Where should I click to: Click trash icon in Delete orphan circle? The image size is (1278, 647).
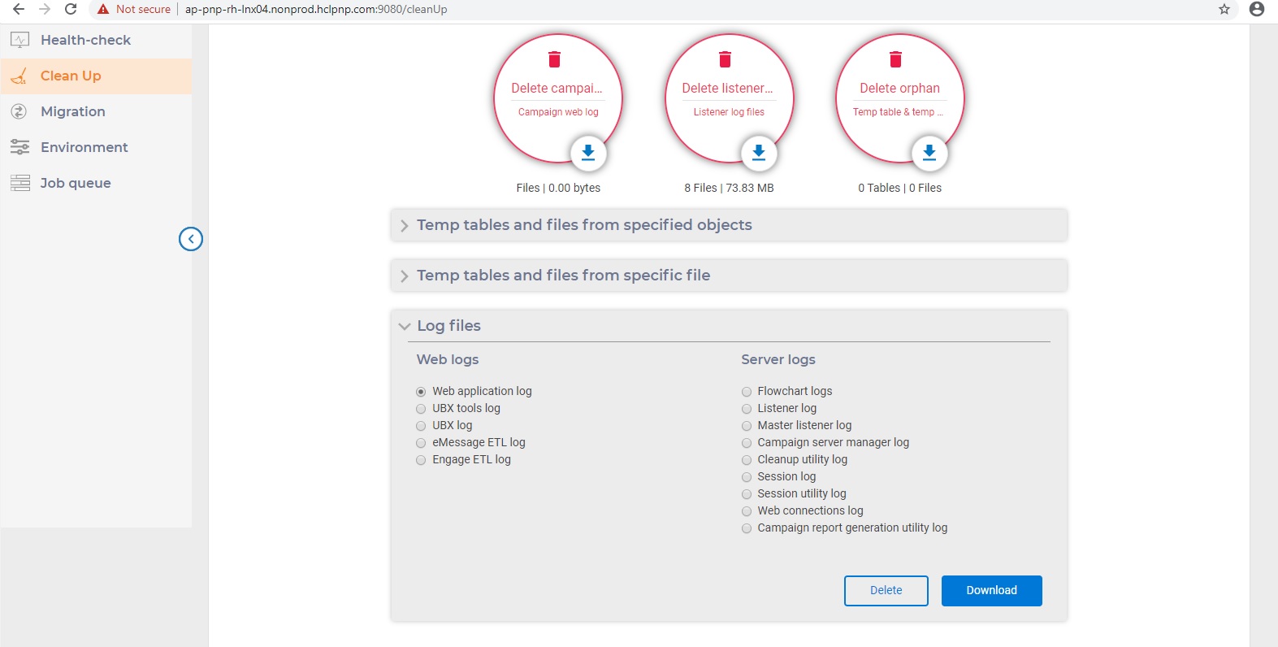pyautogui.click(x=896, y=59)
